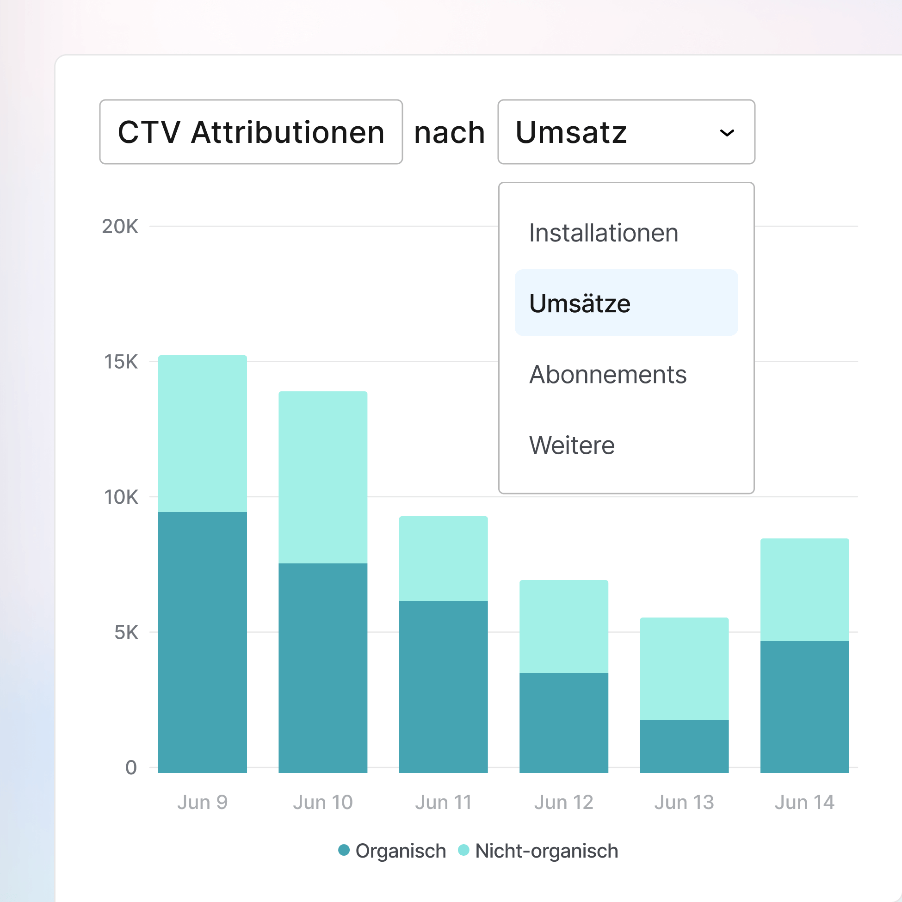Select Jun 10 organic bar segment
902x902 pixels.
click(322, 667)
